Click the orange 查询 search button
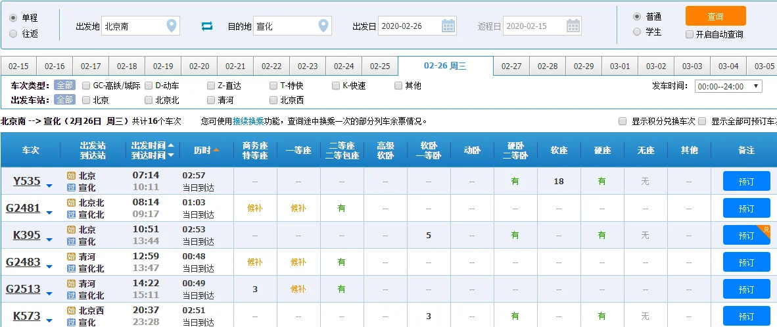Viewport: 777px width, 327px height. pos(716,16)
